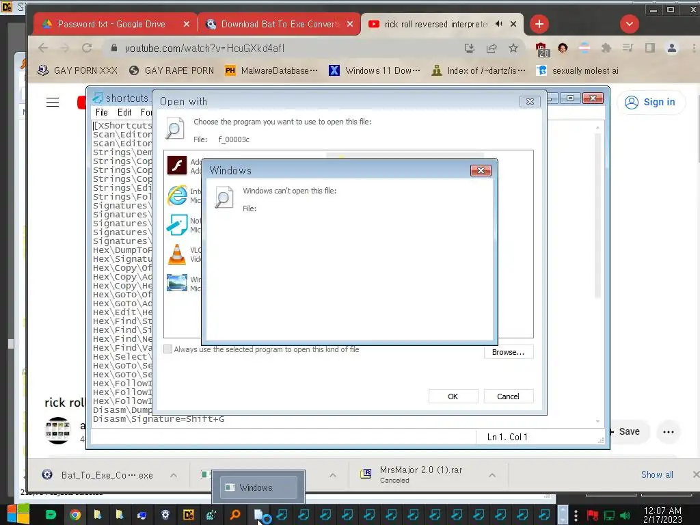
Task: Click the Chrome forward arrow
Action: click(x=65, y=48)
